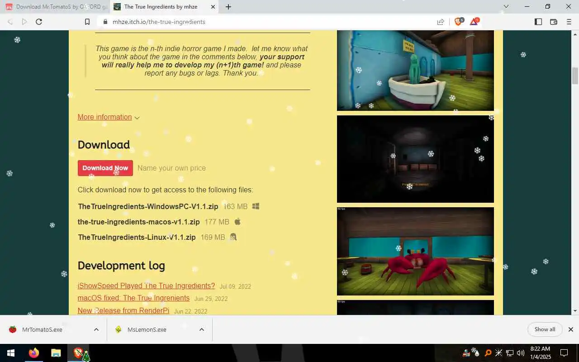Click the share icon in address bar
579x362 pixels.
click(440, 22)
